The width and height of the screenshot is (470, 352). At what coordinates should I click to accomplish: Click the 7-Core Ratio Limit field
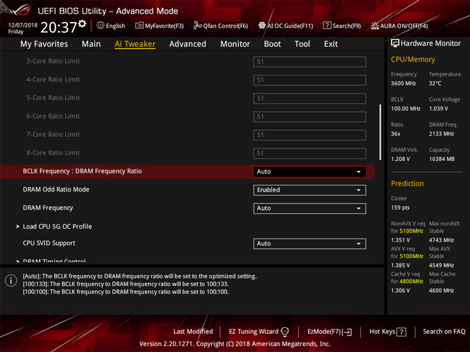309,135
